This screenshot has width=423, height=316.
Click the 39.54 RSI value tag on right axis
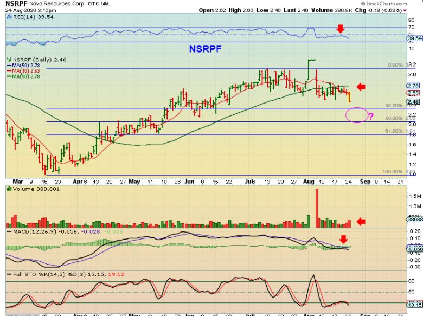[415, 38]
